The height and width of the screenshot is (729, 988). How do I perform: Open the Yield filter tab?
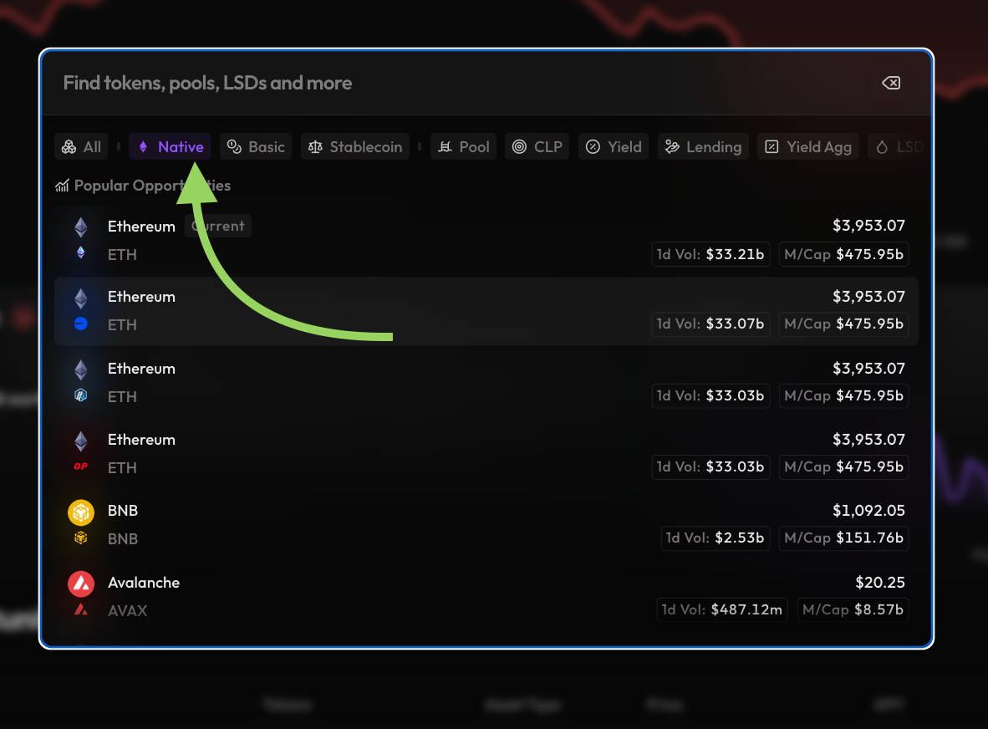point(614,147)
